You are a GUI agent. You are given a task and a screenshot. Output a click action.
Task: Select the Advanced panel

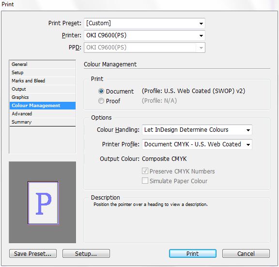[x=43, y=114]
